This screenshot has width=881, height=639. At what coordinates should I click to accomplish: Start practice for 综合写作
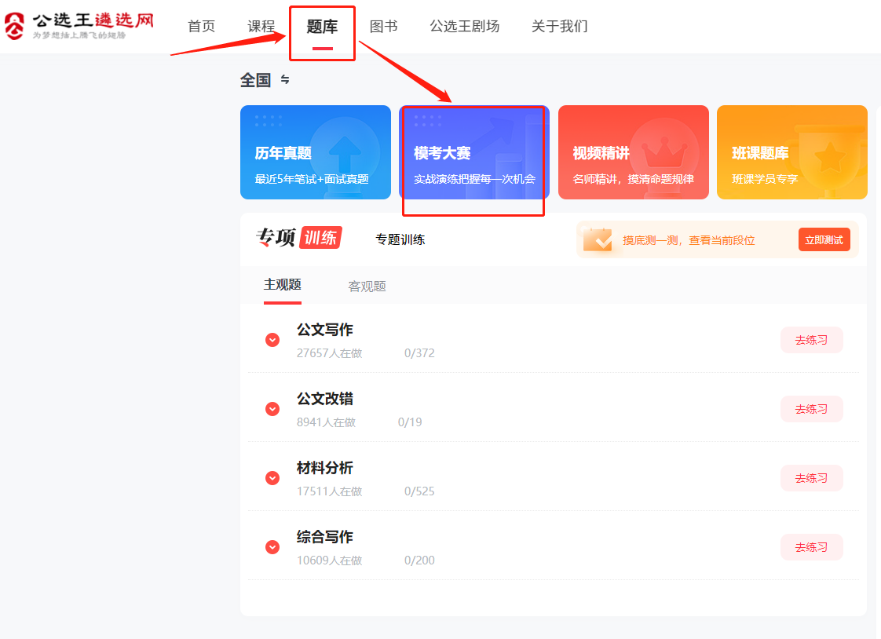(811, 547)
